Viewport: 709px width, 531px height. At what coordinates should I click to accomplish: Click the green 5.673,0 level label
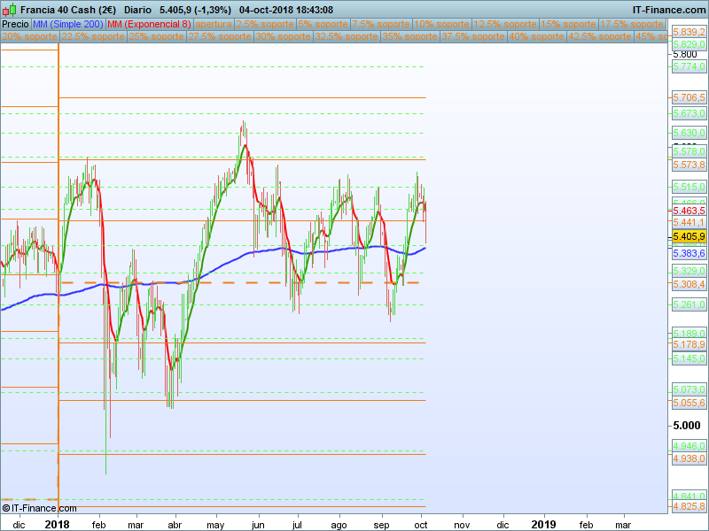tap(689, 113)
